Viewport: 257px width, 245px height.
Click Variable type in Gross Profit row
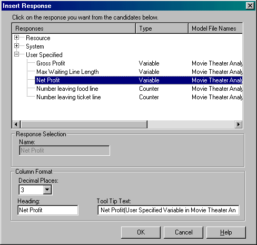coord(149,63)
